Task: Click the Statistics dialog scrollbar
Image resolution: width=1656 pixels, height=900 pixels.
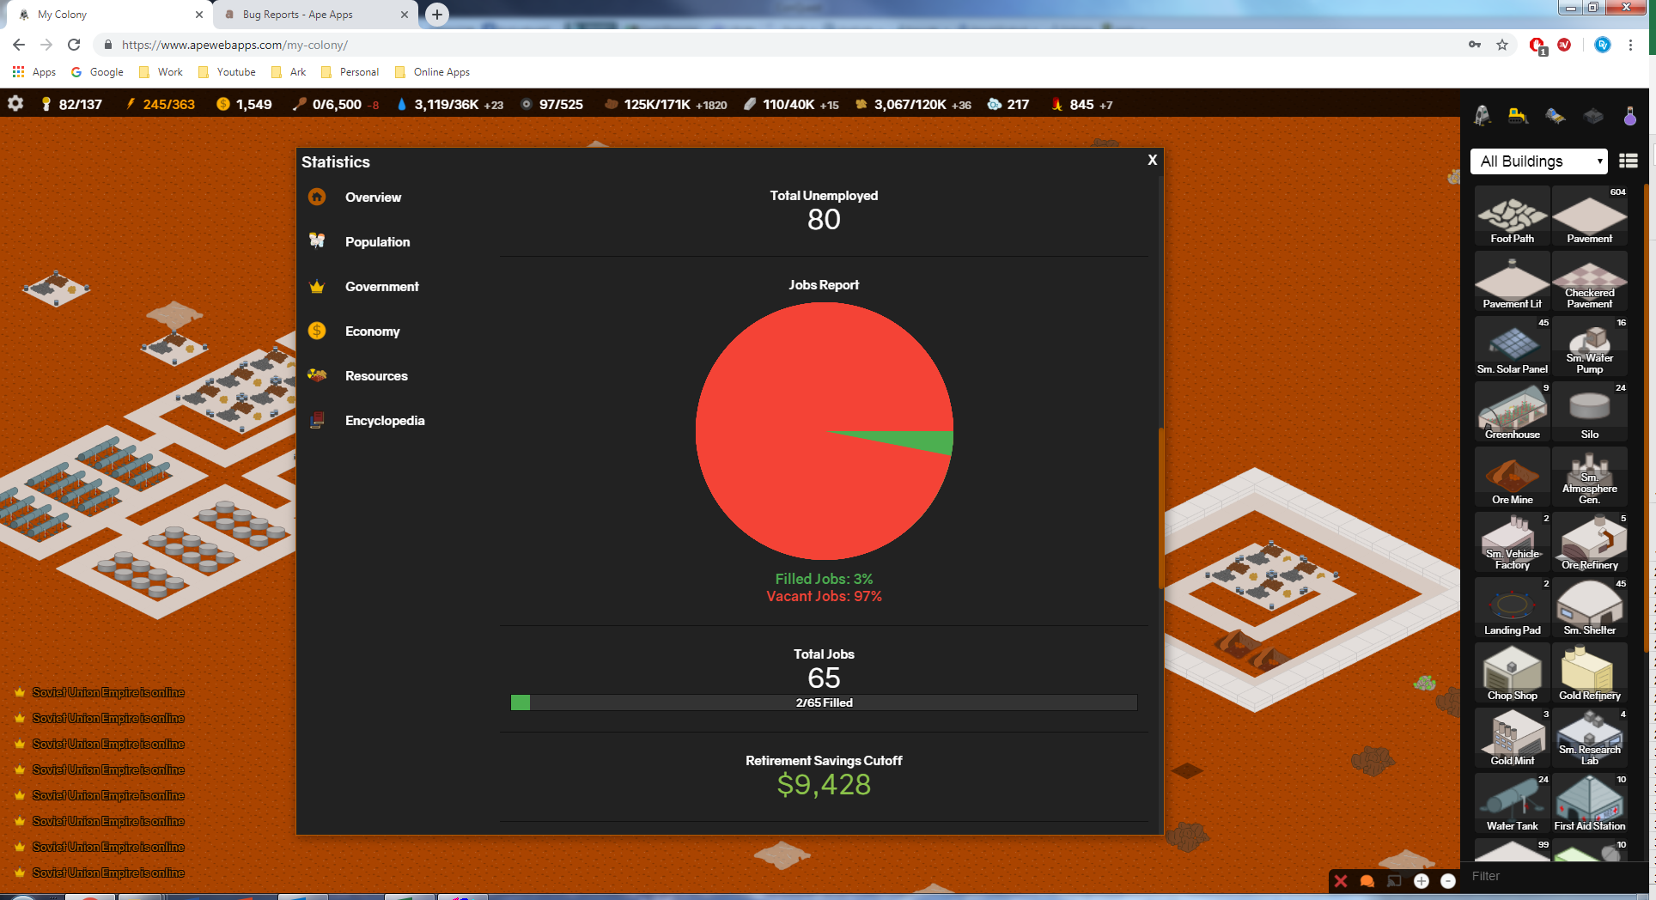Action: pos(1161,507)
